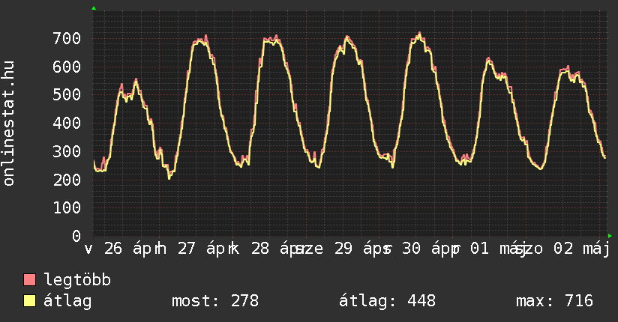Click the 200 y-axis label
Viewport: 618px width, 322px height.
(67, 180)
